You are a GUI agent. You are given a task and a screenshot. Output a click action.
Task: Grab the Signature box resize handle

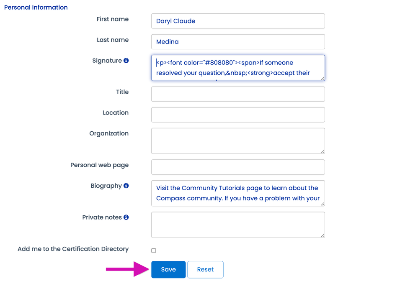point(323,78)
